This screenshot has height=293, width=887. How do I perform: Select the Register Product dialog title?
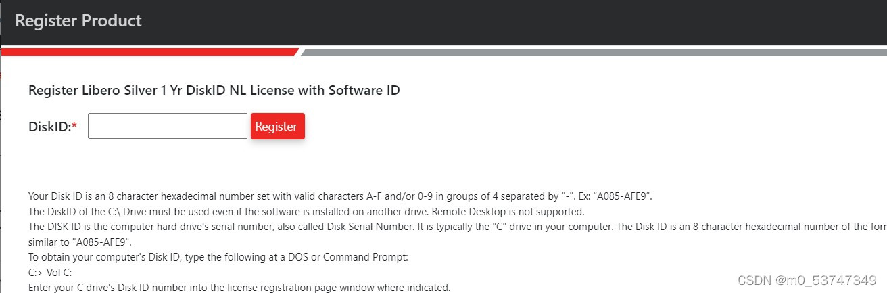point(78,21)
